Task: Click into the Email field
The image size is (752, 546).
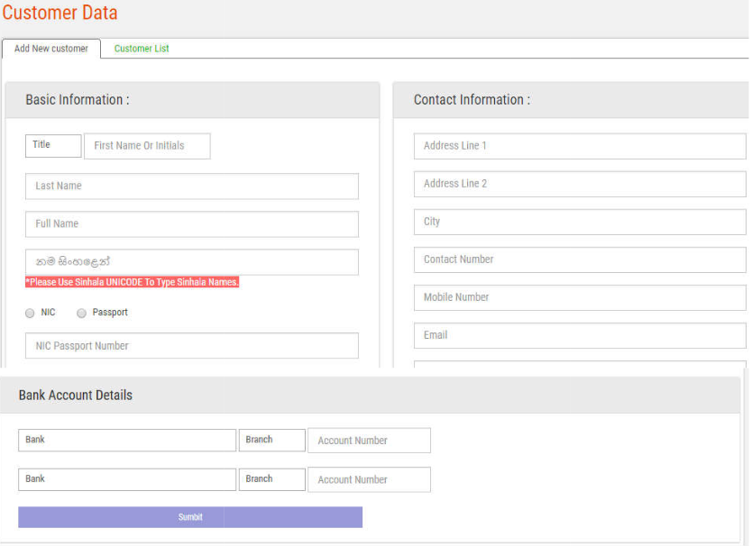Action: click(579, 335)
